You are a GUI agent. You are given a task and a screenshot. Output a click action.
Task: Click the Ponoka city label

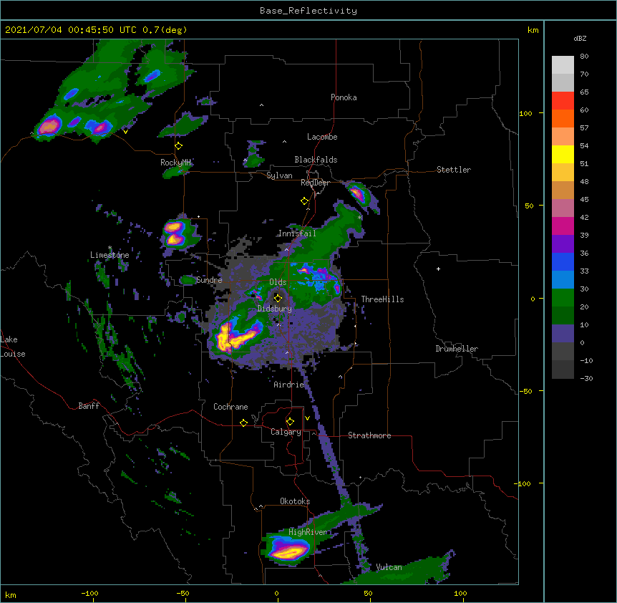point(344,97)
